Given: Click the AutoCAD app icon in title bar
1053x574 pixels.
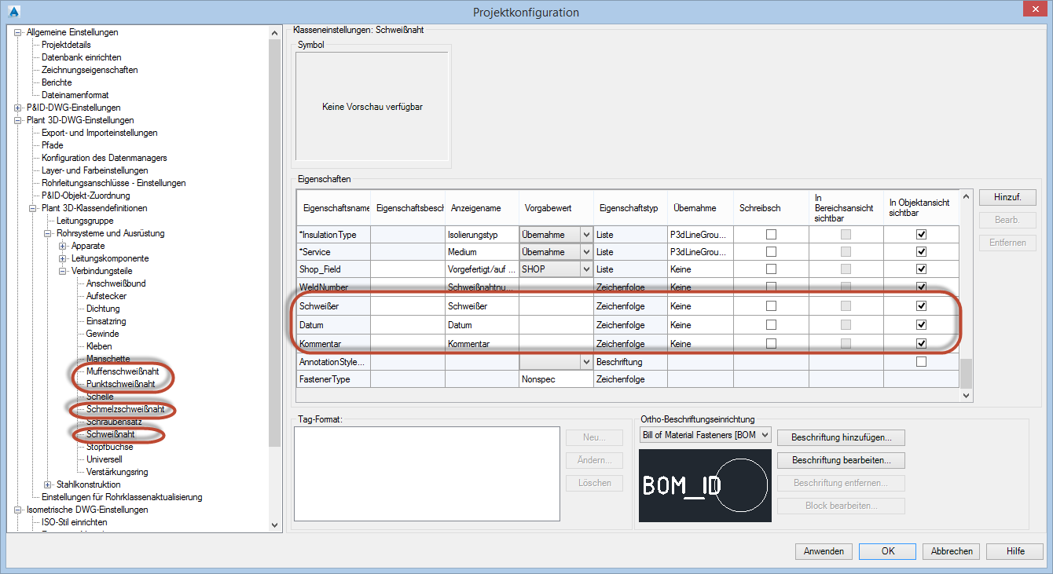Looking at the screenshot, I should (13, 12).
